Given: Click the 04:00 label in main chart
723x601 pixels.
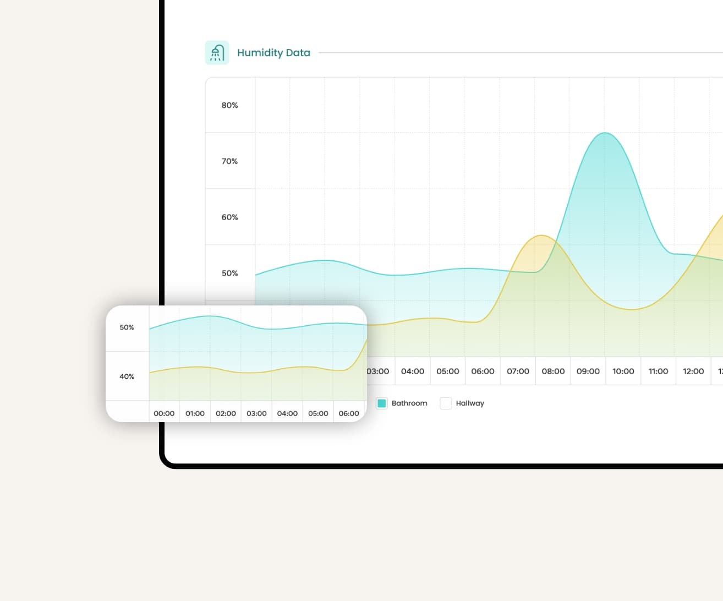Looking at the screenshot, I should coord(413,371).
